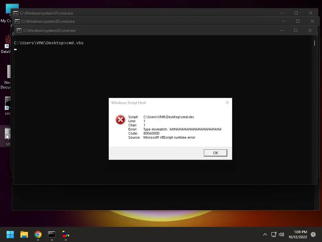Click OK in the Windows Script Host dialog
Screen dimensions: 322x242
(215, 153)
